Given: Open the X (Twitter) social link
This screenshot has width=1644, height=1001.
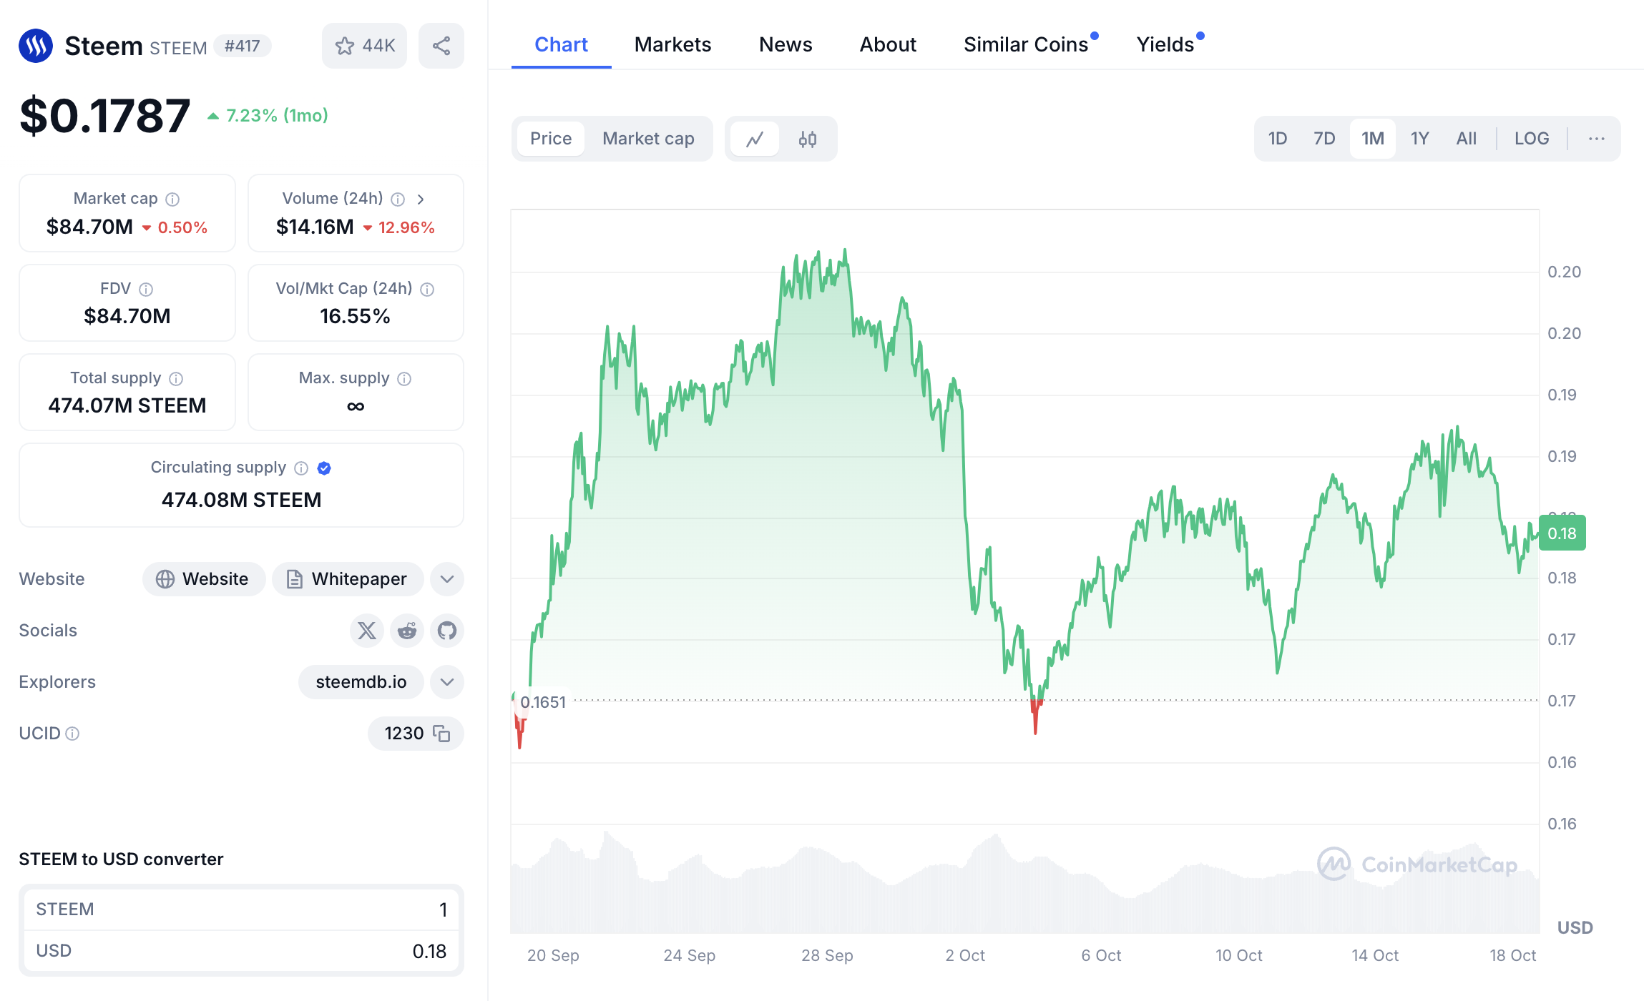Looking at the screenshot, I should click(x=366, y=631).
